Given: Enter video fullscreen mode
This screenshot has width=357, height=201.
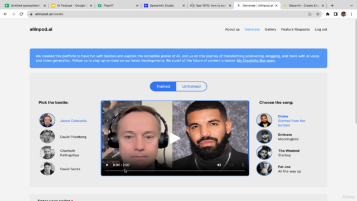Looking at the screenshot, I should tap(231, 165).
